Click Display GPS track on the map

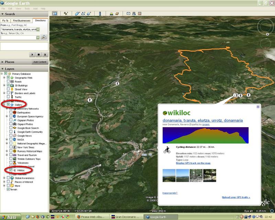tap(193, 163)
